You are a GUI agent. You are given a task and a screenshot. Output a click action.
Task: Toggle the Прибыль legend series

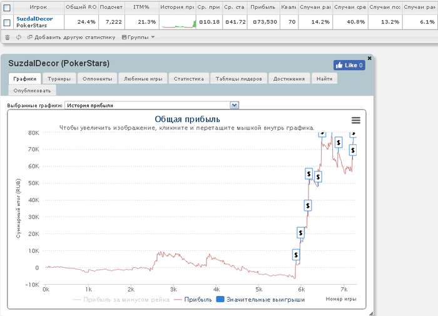pos(193,300)
